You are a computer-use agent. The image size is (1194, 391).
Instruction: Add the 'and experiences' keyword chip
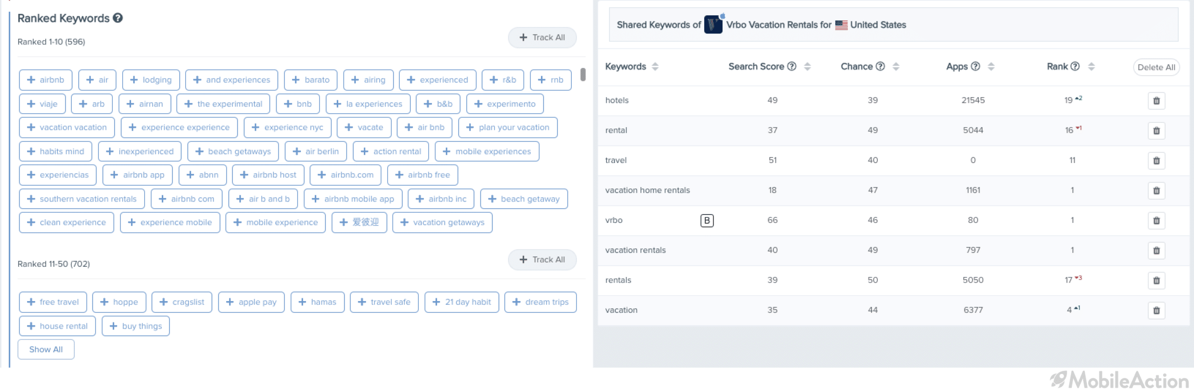(231, 80)
